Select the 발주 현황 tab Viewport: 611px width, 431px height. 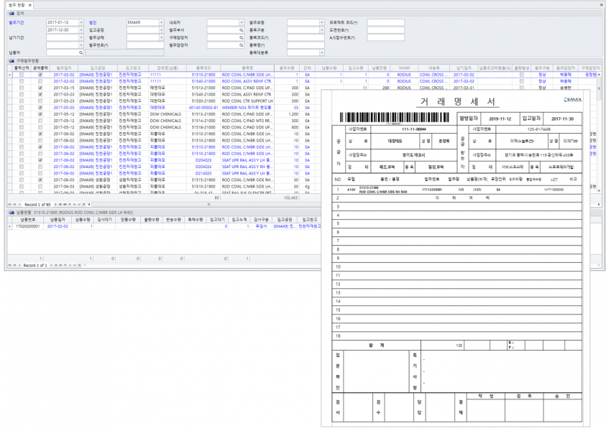(x=16, y=4)
